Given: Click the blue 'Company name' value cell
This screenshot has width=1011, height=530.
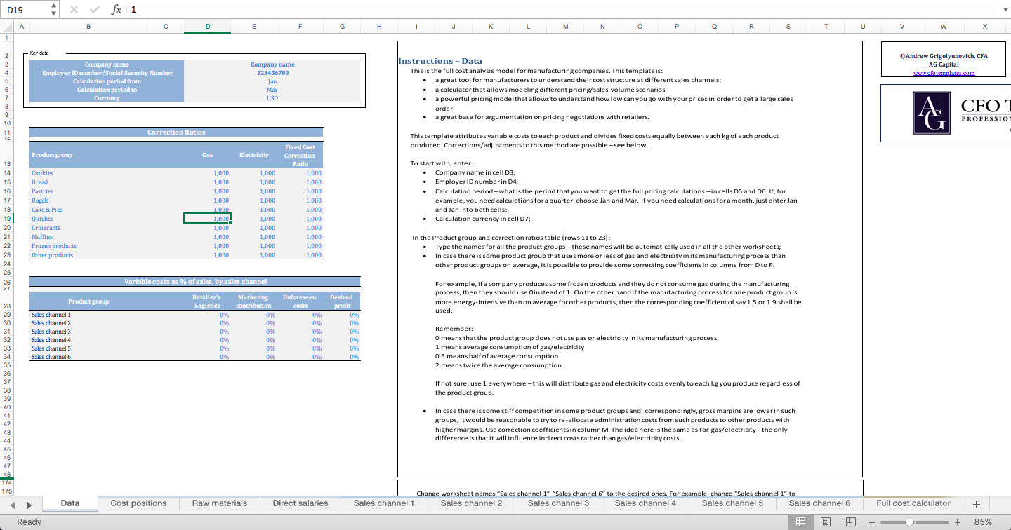Looking at the screenshot, I should pos(272,64).
